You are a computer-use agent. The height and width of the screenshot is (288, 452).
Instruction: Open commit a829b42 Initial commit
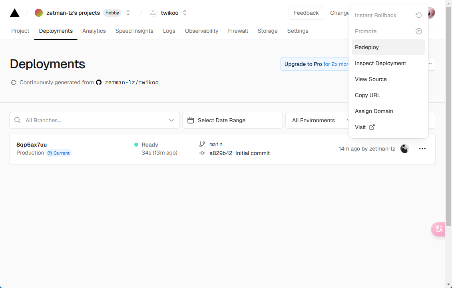239,153
